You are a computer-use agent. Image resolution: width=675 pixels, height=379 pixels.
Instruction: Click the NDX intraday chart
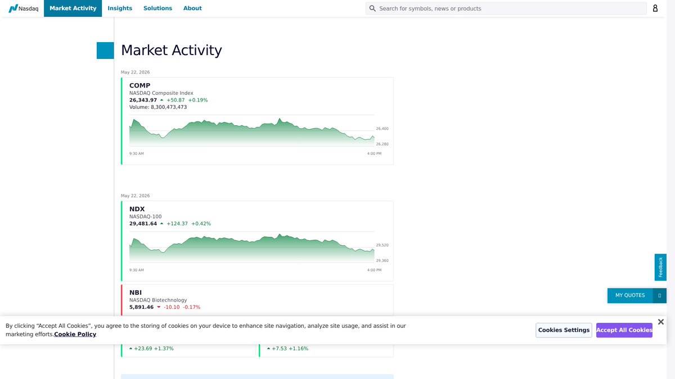tap(251, 248)
